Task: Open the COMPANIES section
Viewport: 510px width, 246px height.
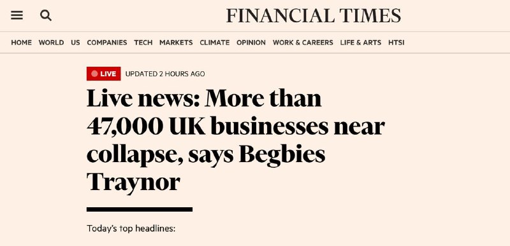Action: click(x=107, y=43)
